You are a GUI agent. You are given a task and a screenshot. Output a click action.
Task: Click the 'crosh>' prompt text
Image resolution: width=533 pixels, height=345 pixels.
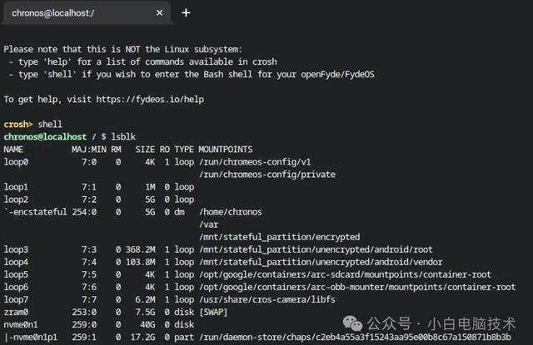tap(18, 125)
